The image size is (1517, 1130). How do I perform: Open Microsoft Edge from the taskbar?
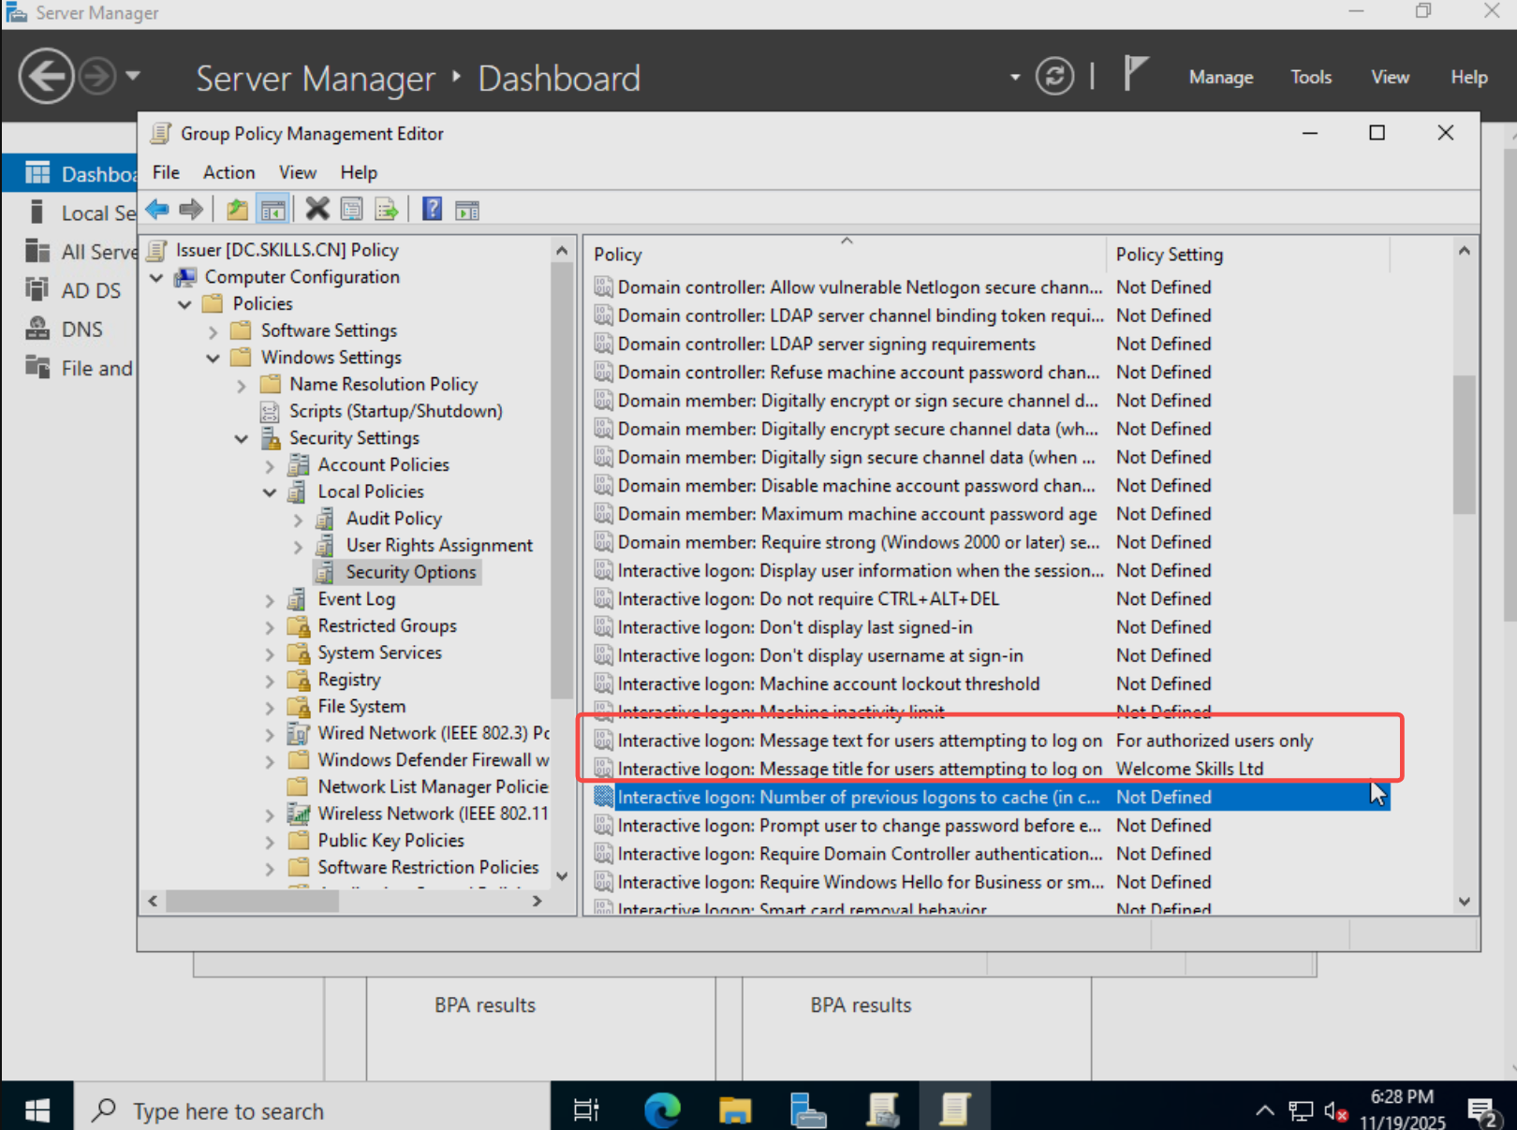tap(663, 1109)
